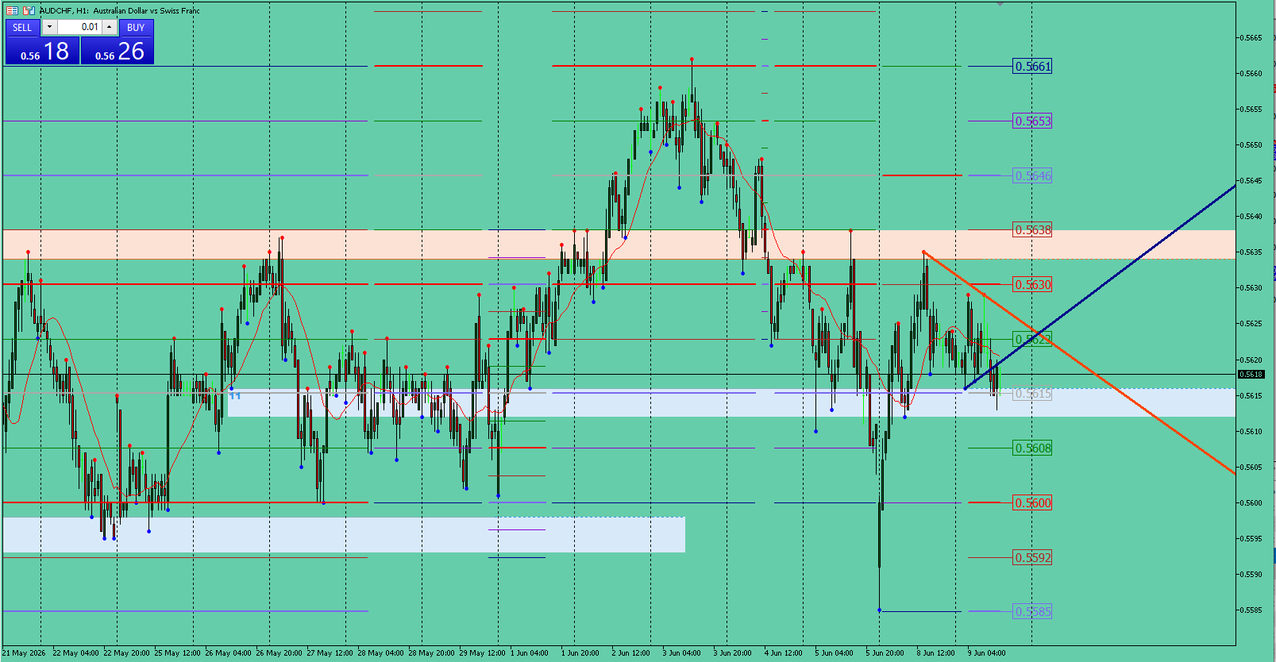Select the 0.5592 level label
1276x662 pixels.
1033,558
